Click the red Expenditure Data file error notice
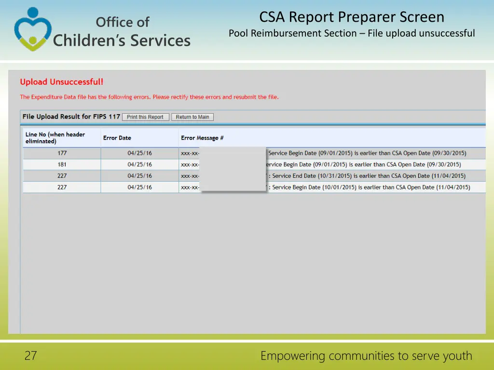494x370 pixels. point(149,97)
